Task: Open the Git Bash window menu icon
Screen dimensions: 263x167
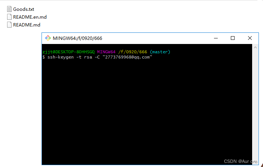Action: click(48, 38)
